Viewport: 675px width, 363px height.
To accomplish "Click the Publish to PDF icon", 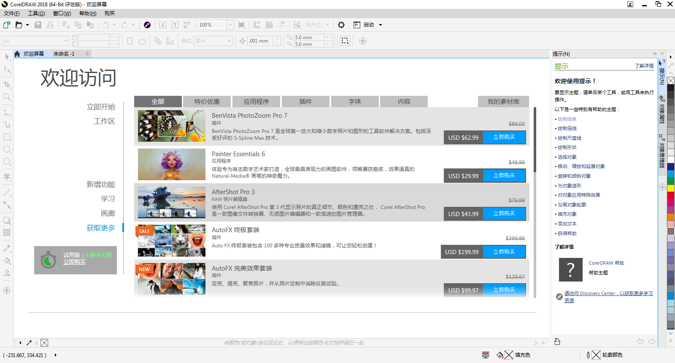I will click(x=187, y=25).
